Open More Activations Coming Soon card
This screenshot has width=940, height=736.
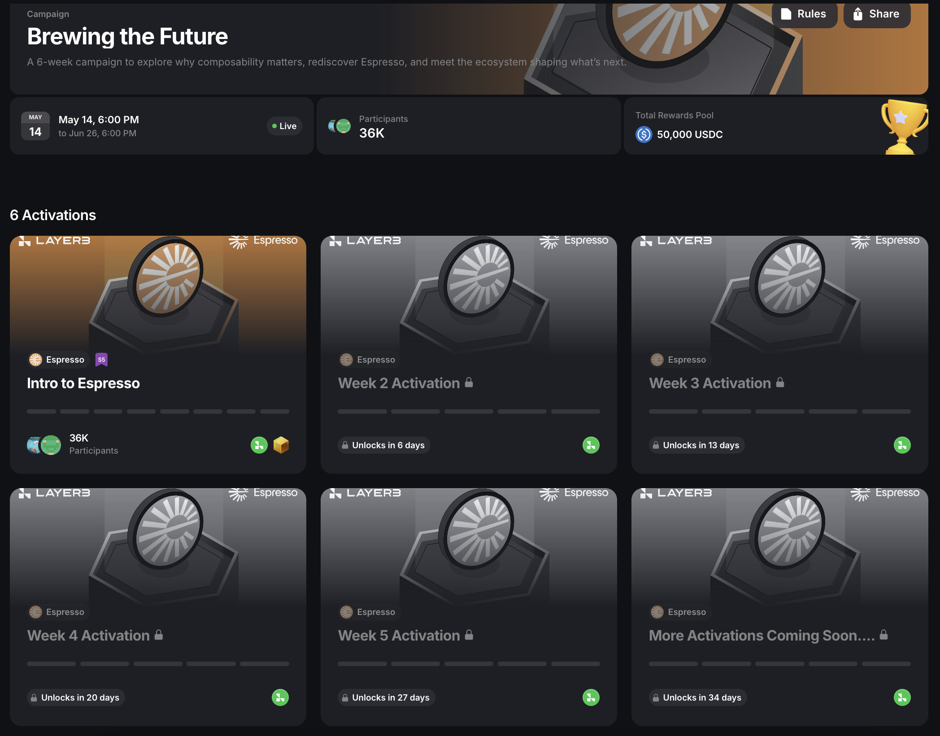(762, 636)
